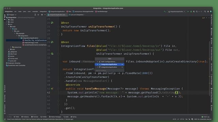The image size is (218, 122).
Task: Click the Collapse All icon in Project panel
Action: (x=38, y=15)
